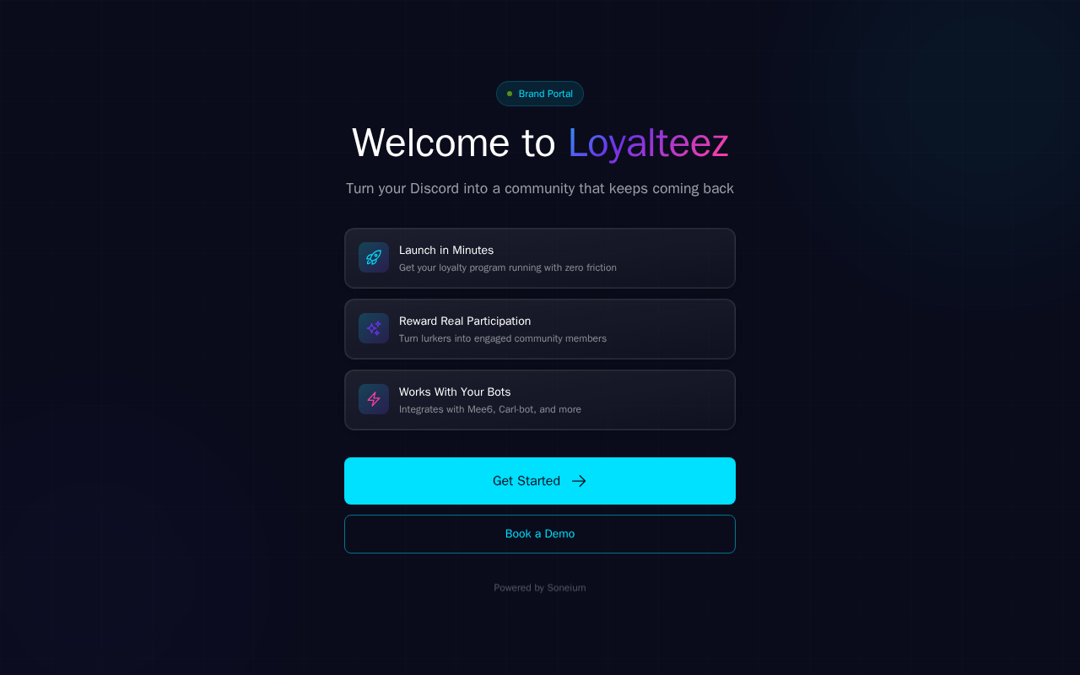
Task: Click the Powered by Soneium footer text
Action: click(x=540, y=588)
